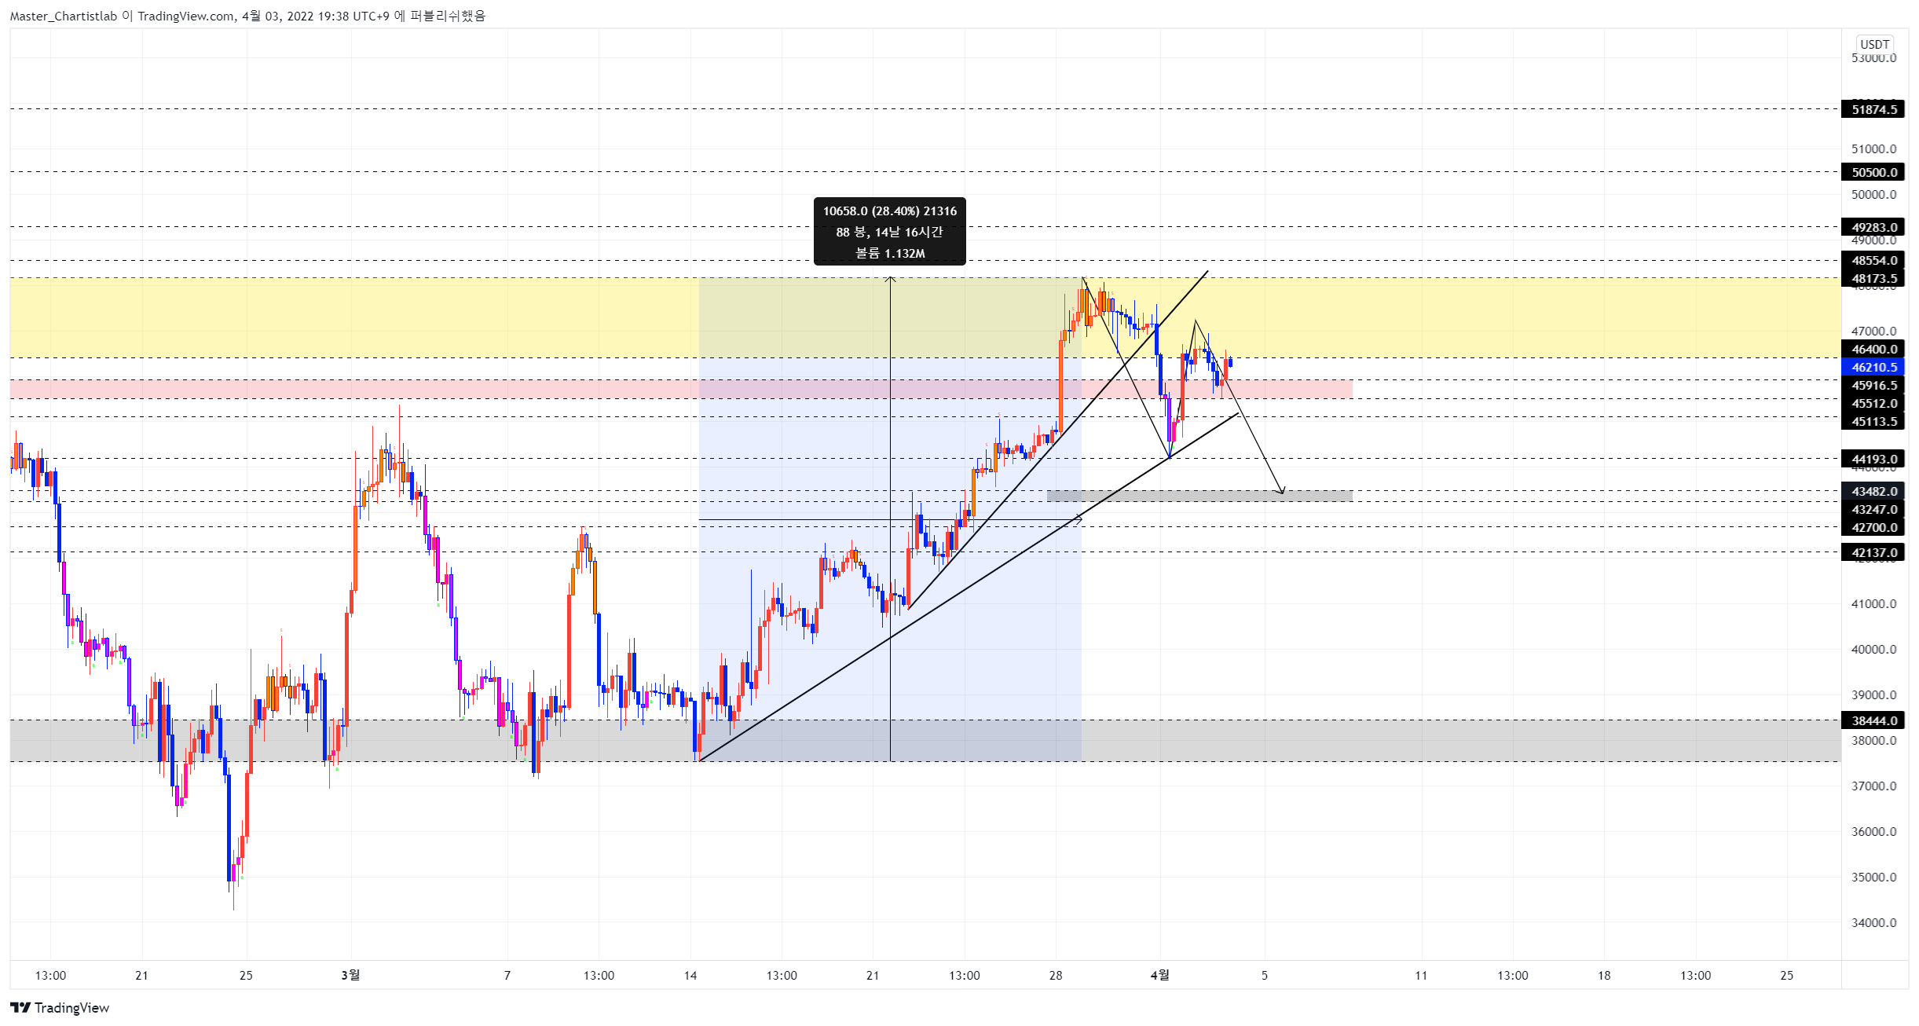Click the 42137.0 price level label
Image resolution: width=1919 pixels, height=1026 pixels.
coord(1873,552)
